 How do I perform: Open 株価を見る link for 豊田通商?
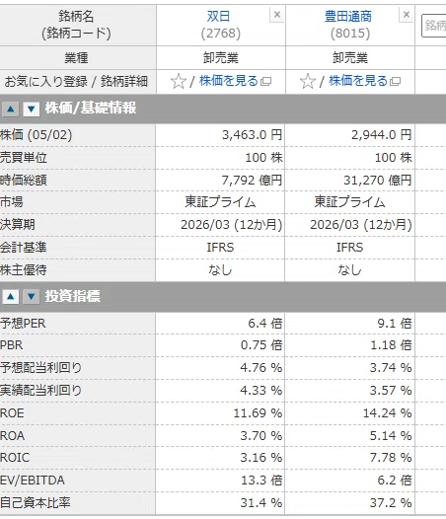(x=358, y=81)
